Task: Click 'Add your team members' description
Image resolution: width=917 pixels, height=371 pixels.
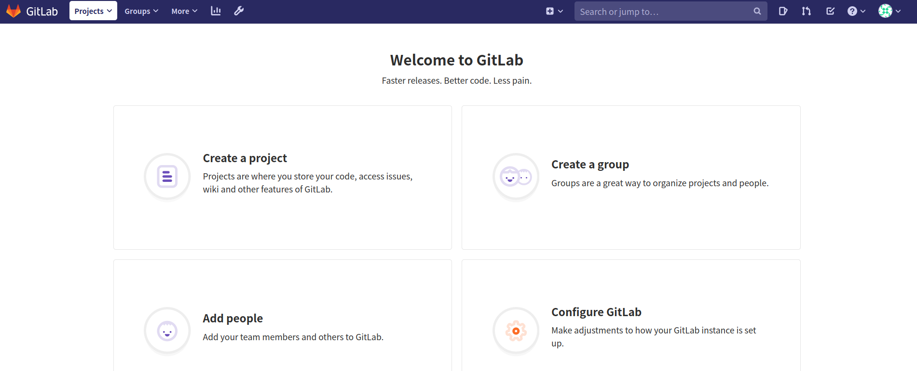Action: [x=293, y=337]
